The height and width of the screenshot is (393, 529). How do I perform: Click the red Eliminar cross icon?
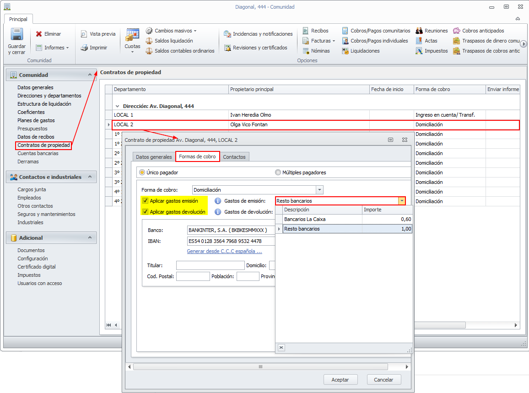tap(39, 34)
